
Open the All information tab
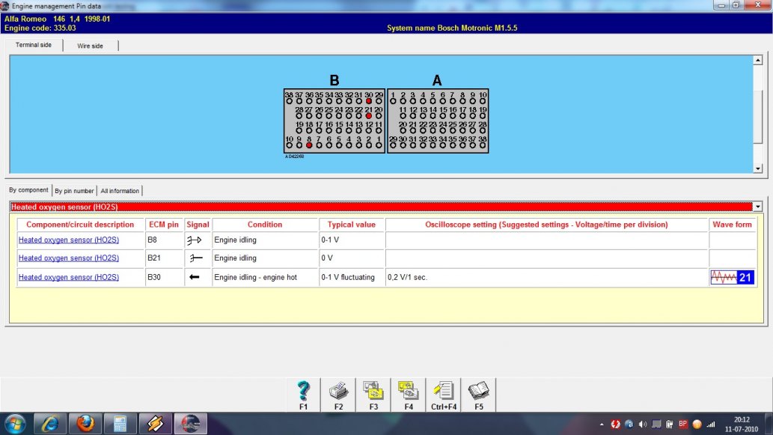pos(120,191)
